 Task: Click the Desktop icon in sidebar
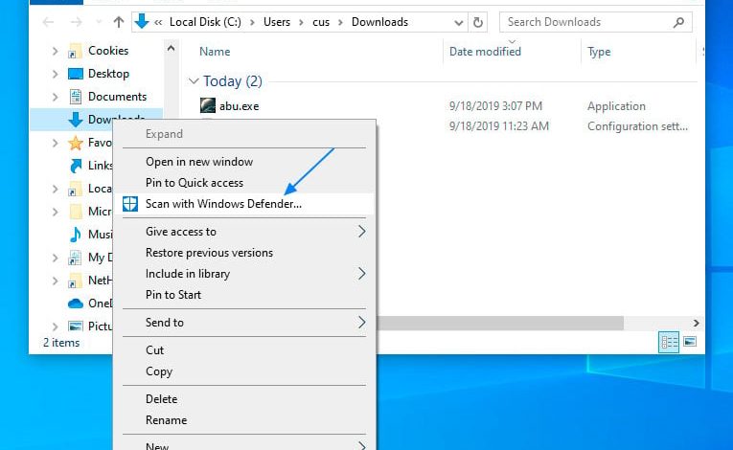76,74
